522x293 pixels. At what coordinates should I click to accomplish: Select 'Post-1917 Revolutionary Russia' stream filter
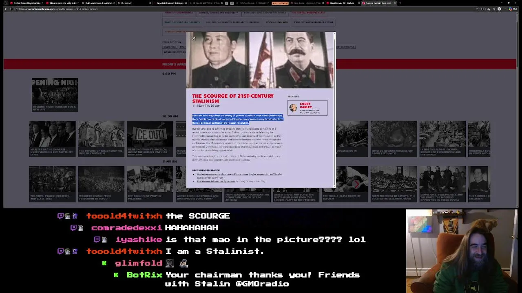coord(314,22)
